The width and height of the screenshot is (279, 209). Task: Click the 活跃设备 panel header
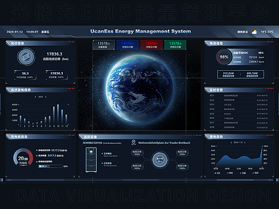[140, 137]
